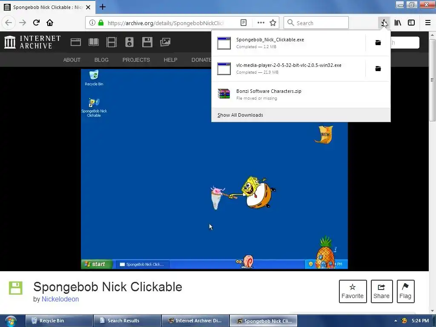Click the 5:24 PM system clock
Image resolution: width=436 pixels, height=327 pixels.
[420, 321]
